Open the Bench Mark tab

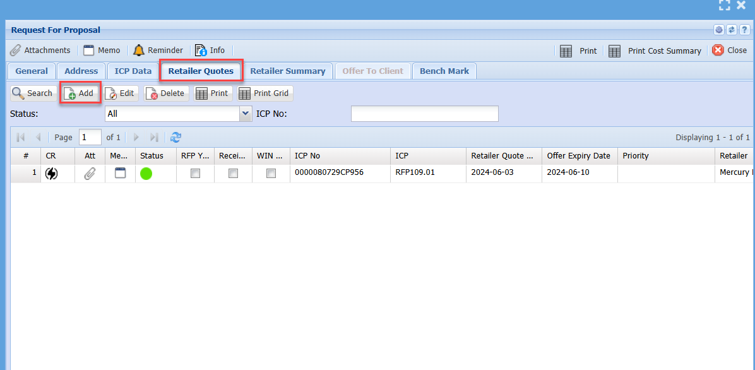pos(444,71)
